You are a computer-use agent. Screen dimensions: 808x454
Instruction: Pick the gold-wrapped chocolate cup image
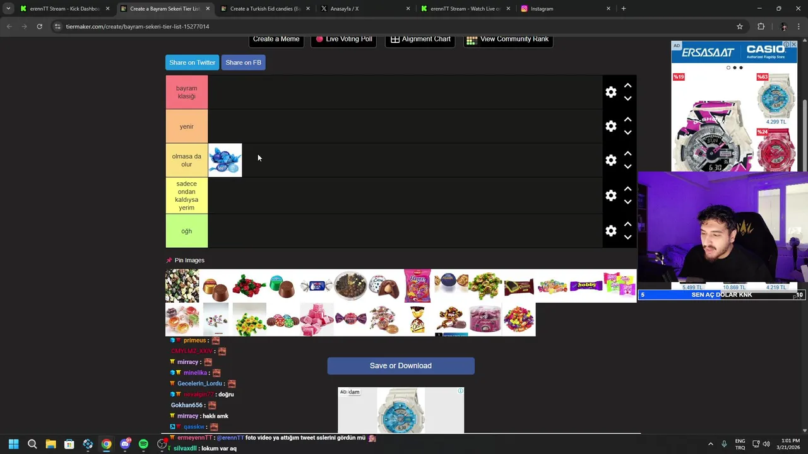[215, 286]
